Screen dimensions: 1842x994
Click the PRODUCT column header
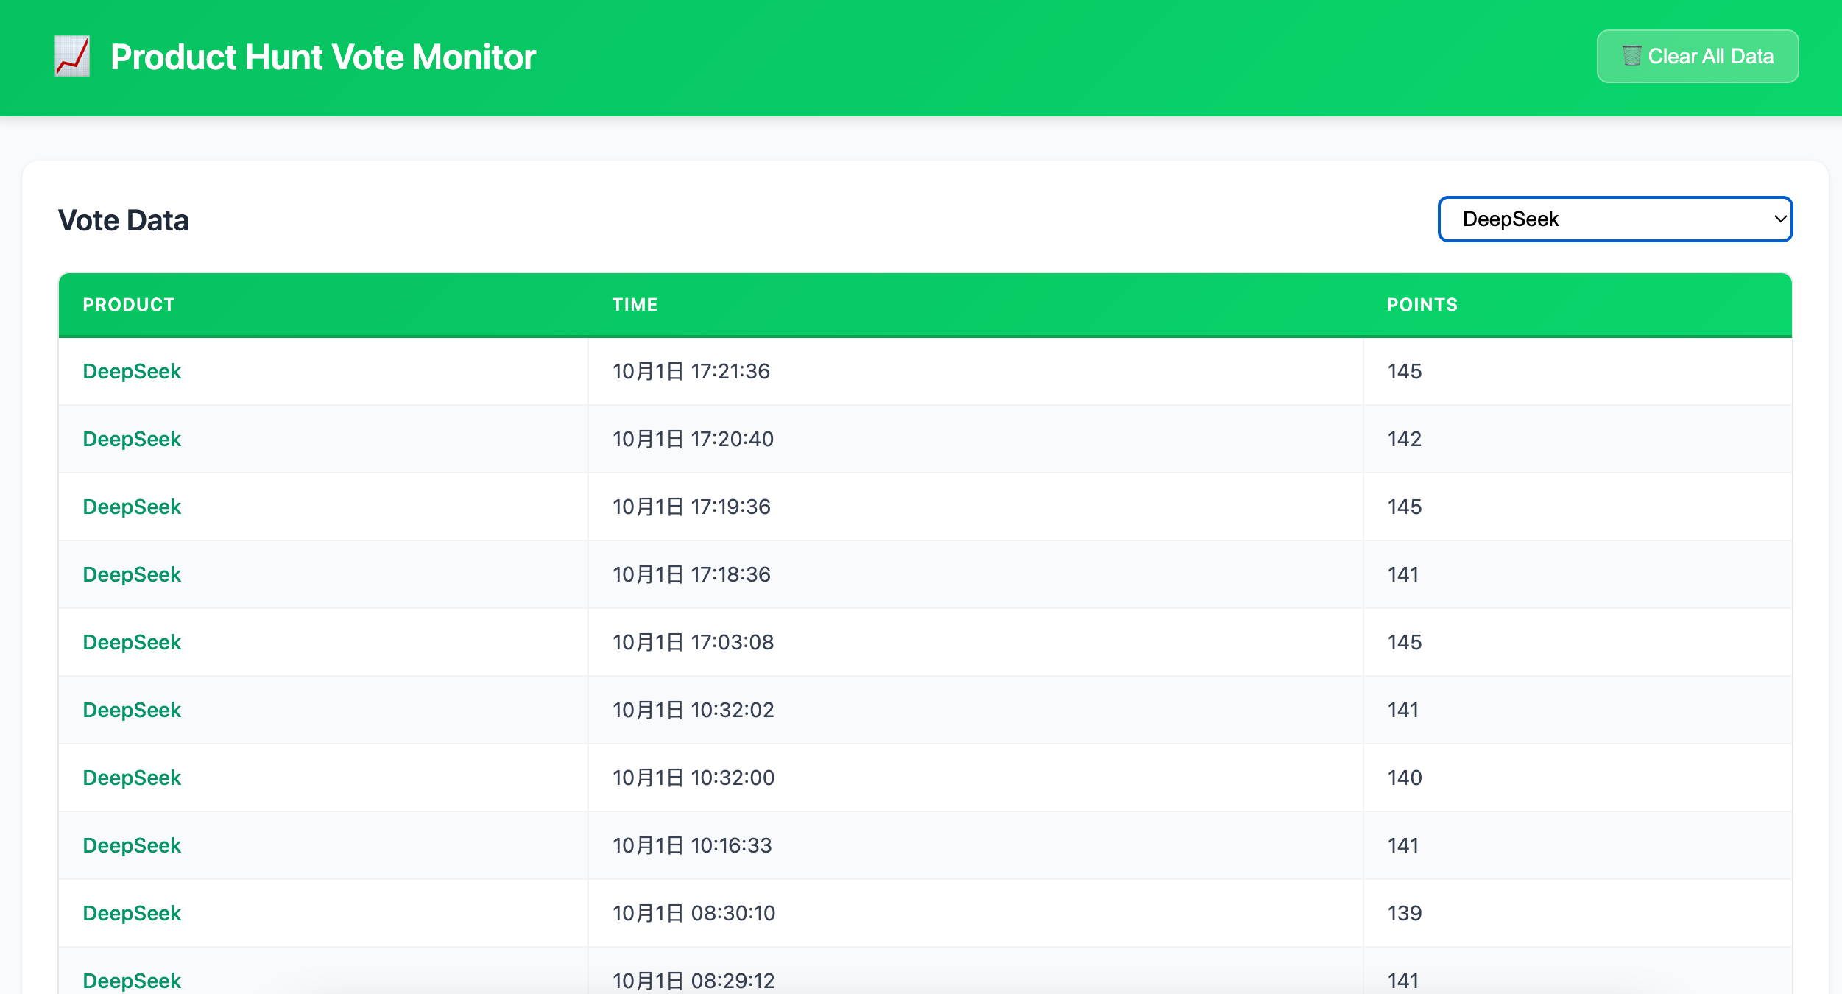pos(128,305)
